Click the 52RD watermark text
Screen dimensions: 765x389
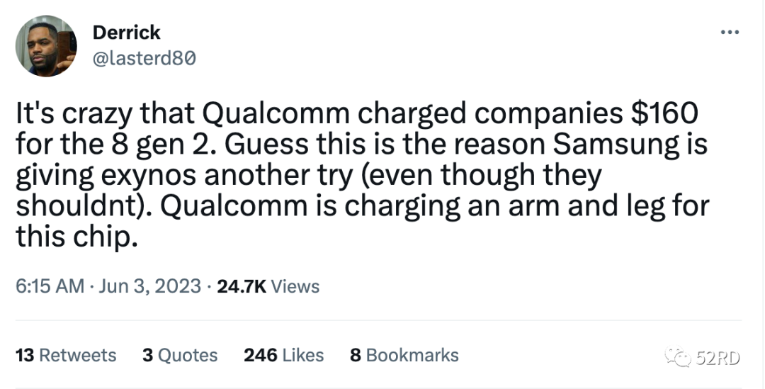(x=718, y=358)
